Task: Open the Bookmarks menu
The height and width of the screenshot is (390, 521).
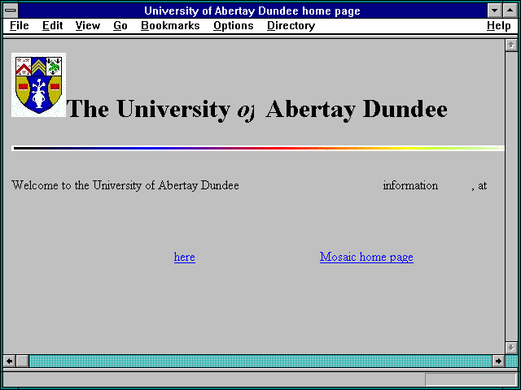Action: (x=170, y=25)
